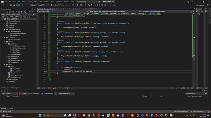This screenshot has height=118, width=211.
Task: Open the Entire Solution scope dropdown
Action: click(x=10, y=93)
